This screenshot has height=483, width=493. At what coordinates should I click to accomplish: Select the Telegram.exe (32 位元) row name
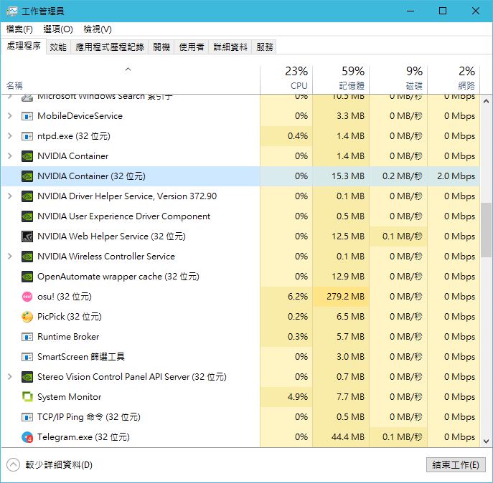point(83,437)
